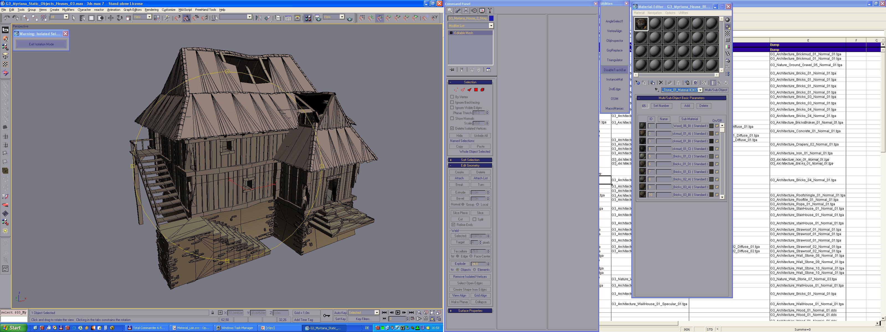The width and height of the screenshot is (886, 332).
Task: Toggle Delete Isolated Vertices checkbox
Action: coord(452,129)
